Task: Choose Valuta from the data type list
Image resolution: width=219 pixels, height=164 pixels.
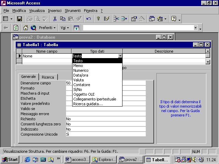Action: [97, 80]
